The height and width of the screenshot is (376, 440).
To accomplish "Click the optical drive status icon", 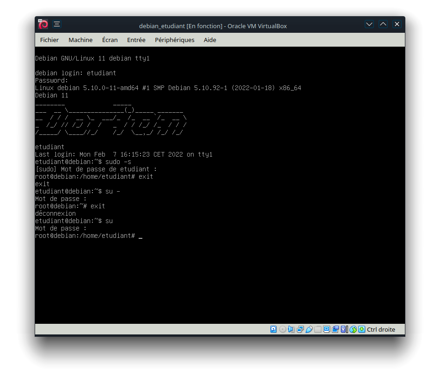I will [282, 329].
